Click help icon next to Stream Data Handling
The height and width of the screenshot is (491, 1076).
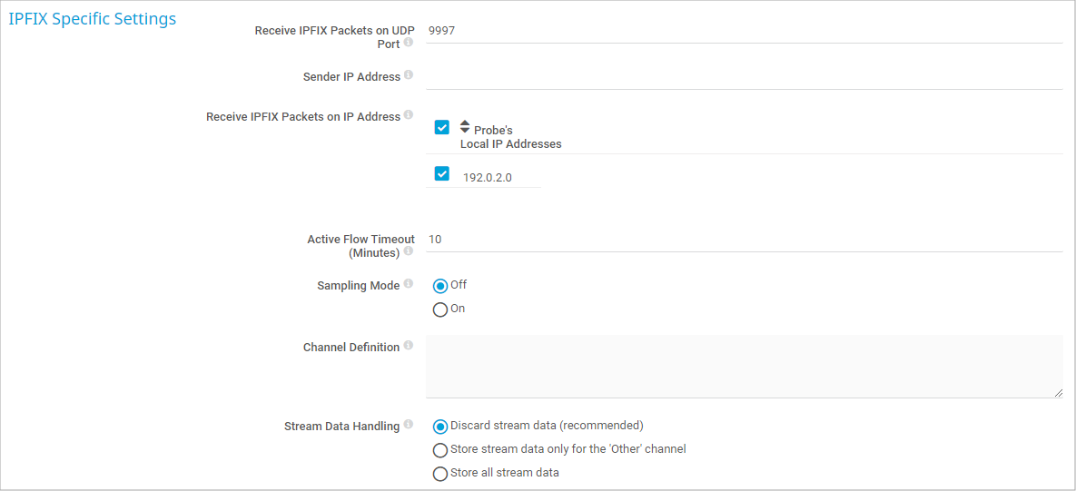coord(409,425)
